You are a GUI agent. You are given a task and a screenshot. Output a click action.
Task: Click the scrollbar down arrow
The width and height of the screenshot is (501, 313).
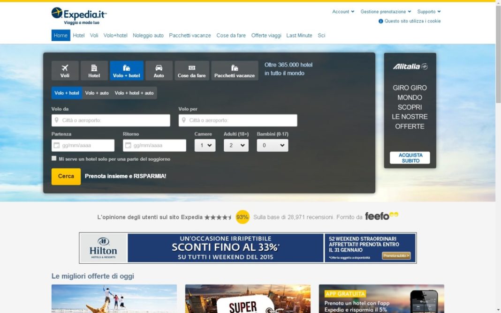tap(498, 310)
